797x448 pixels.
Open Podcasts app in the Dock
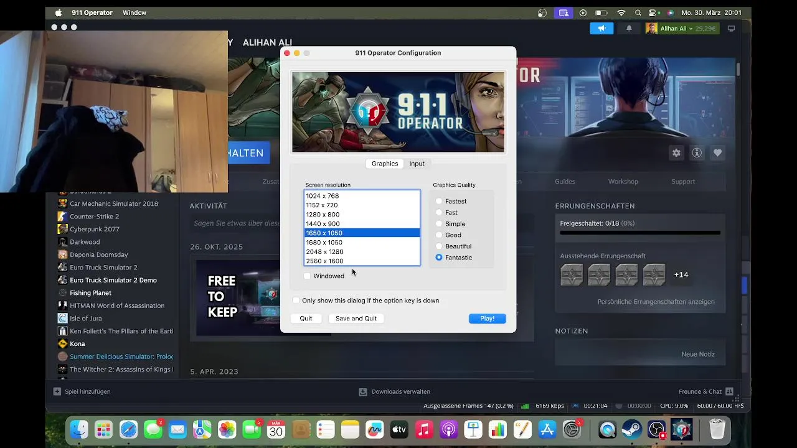[x=448, y=429]
